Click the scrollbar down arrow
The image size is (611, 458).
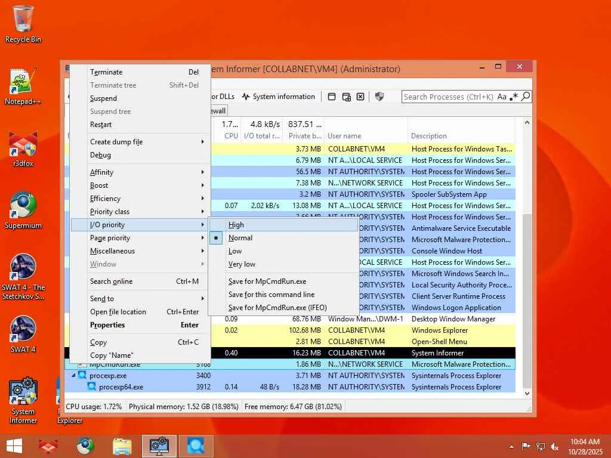coord(527,394)
